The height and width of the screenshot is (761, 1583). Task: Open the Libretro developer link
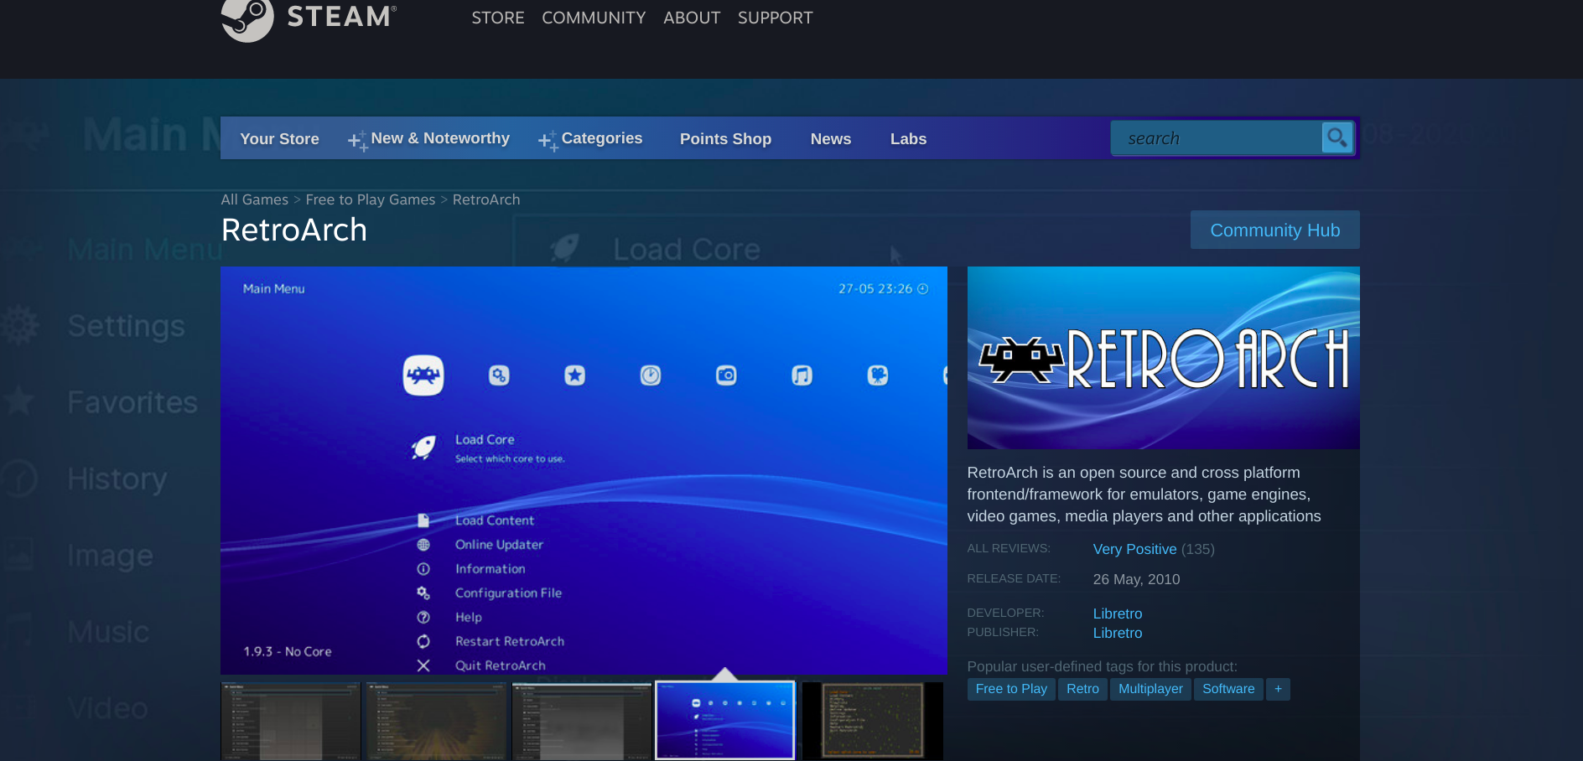[x=1118, y=613]
